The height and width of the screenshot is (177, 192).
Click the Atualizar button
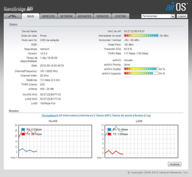tap(175, 164)
